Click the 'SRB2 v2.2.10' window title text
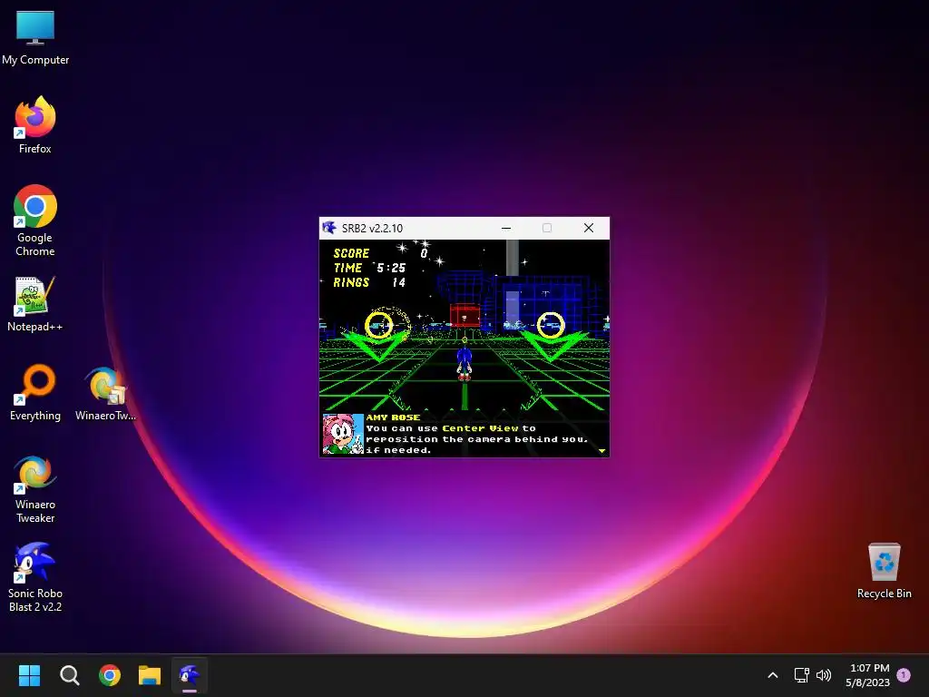 (372, 228)
